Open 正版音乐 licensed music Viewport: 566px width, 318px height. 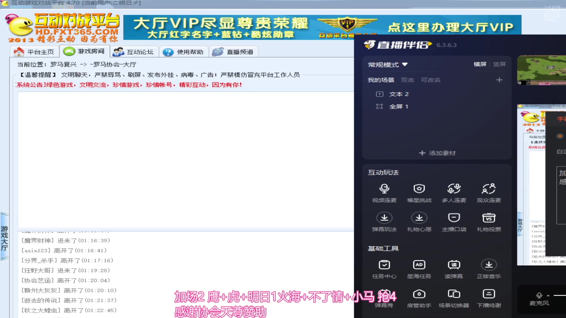point(489,269)
